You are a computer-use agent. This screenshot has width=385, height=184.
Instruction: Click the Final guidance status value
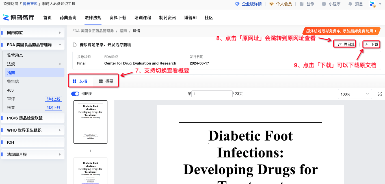pos(81,63)
